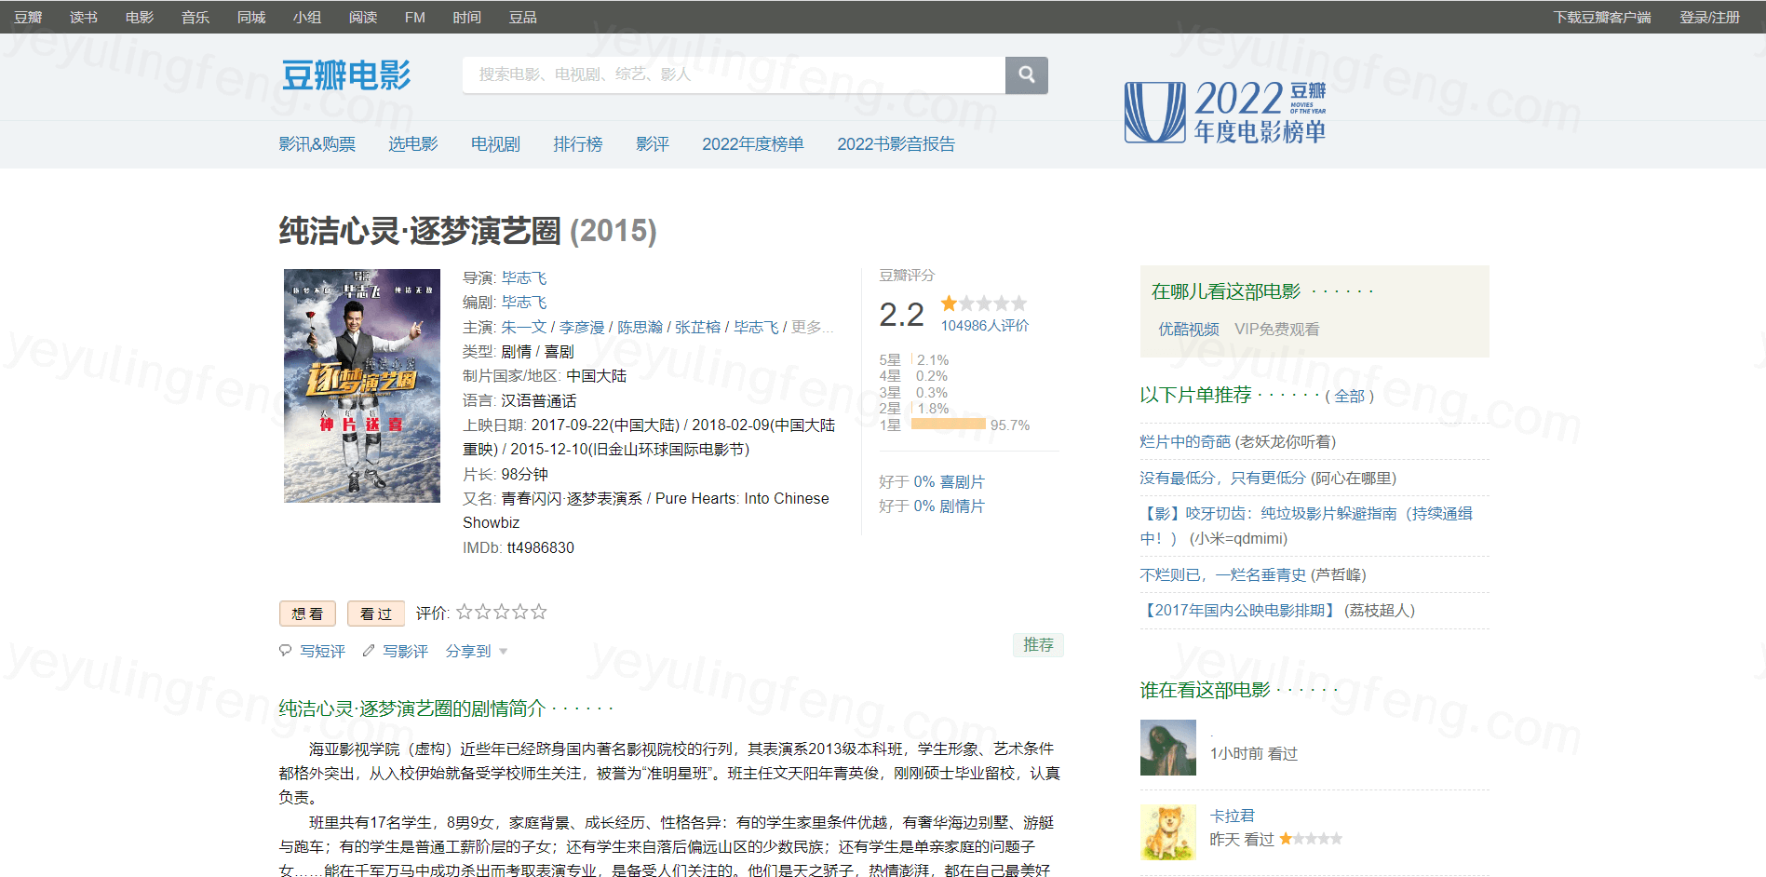1766x877 pixels.
Task: Go to 排行榜 tab
Action: pyautogui.click(x=578, y=143)
